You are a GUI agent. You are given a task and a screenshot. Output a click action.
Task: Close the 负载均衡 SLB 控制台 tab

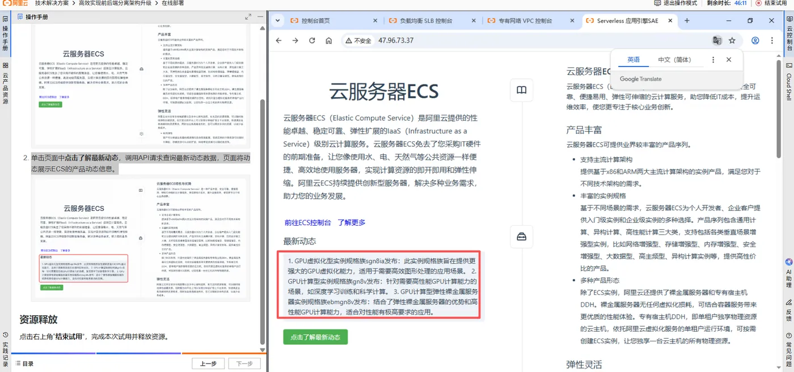point(472,21)
